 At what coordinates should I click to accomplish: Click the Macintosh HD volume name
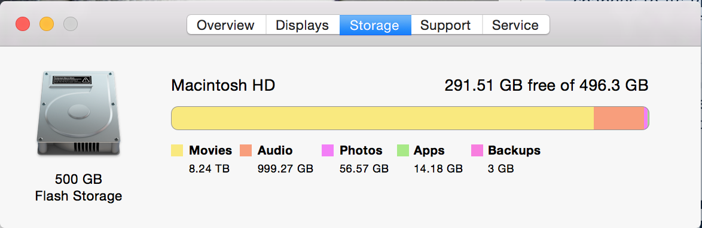223,85
